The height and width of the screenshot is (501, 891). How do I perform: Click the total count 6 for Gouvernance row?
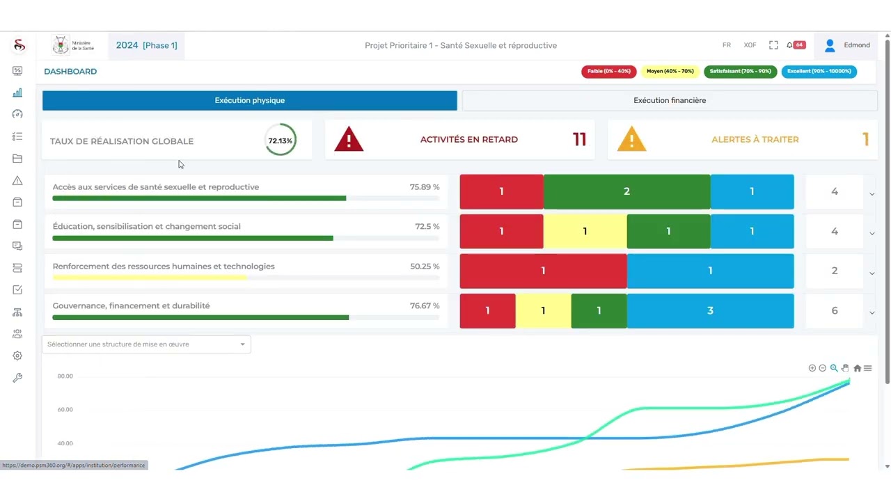835,310
